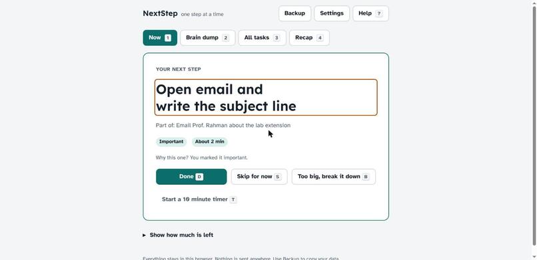Switch to the Brain dump tab
The image size is (537, 260).
[208, 38]
